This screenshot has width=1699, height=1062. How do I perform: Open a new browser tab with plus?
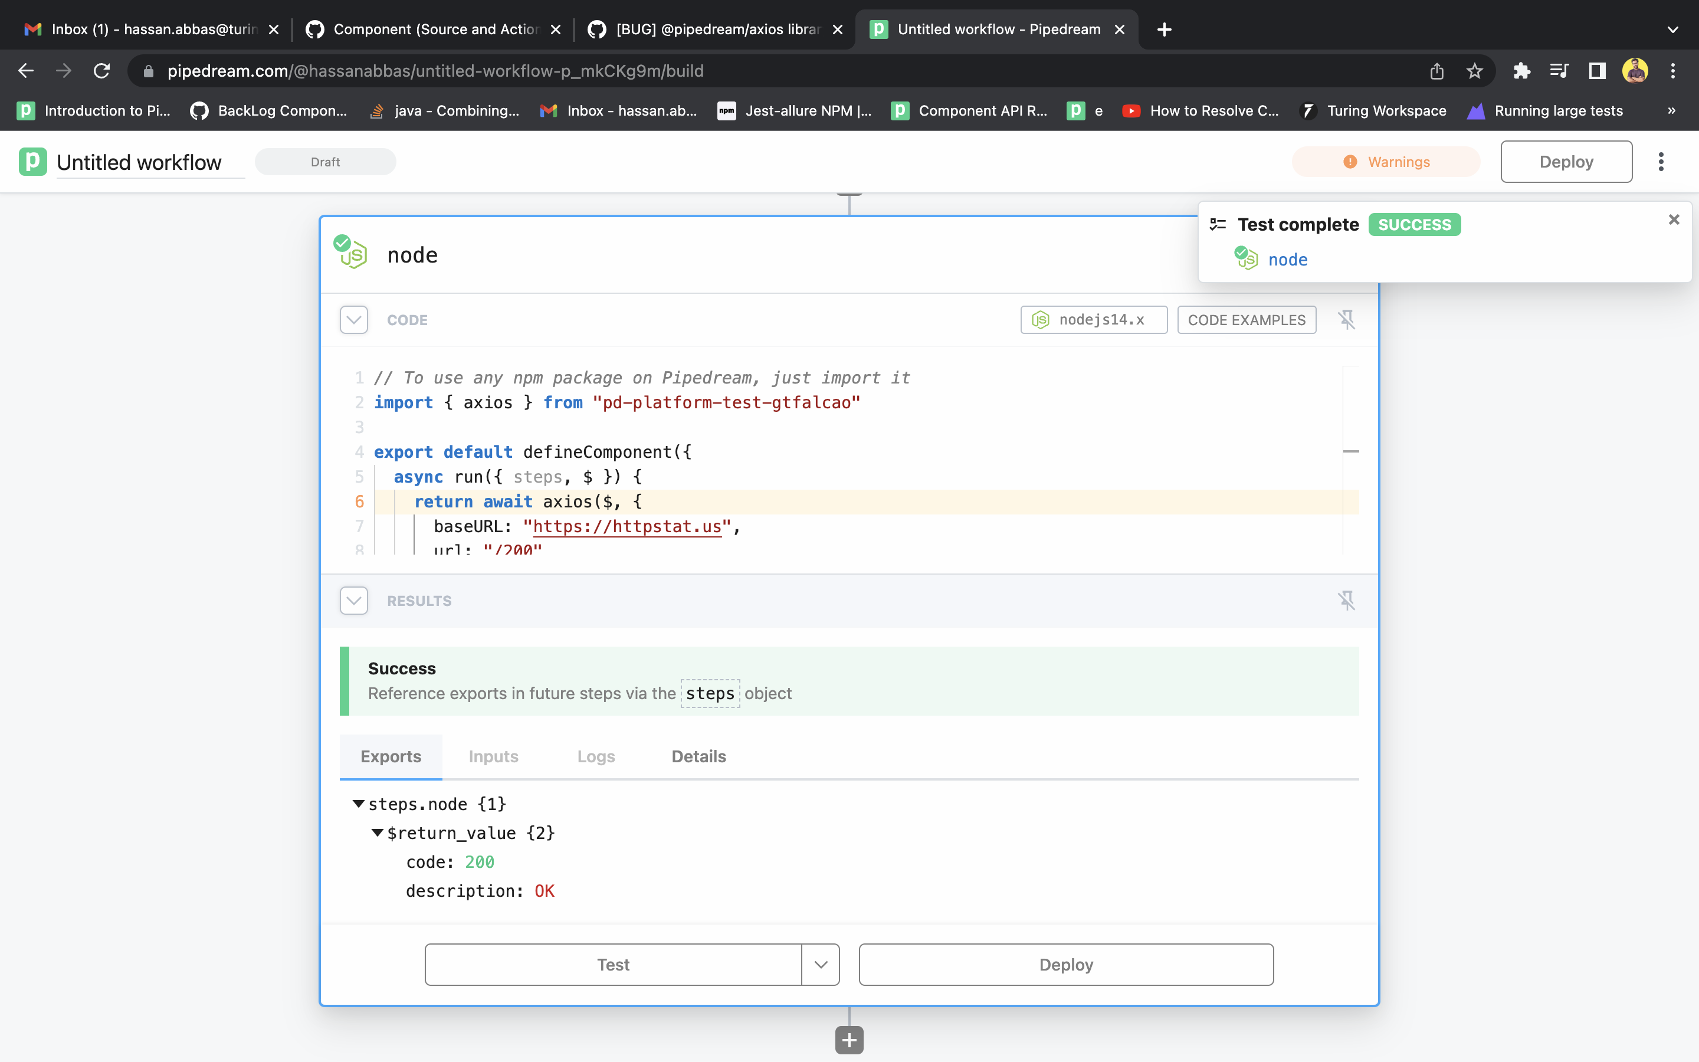pyautogui.click(x=1164, y=29)
